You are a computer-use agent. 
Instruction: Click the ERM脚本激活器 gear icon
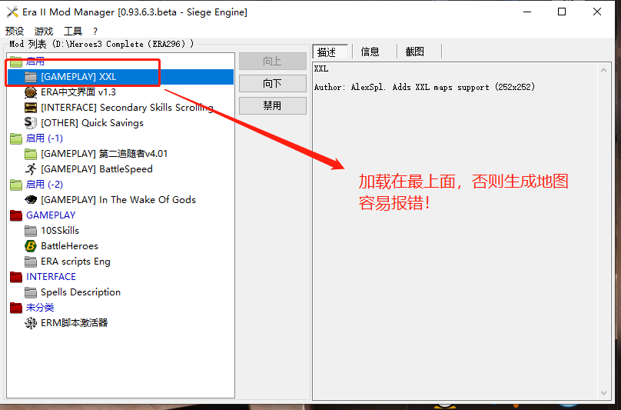click(x=31, y=323)
